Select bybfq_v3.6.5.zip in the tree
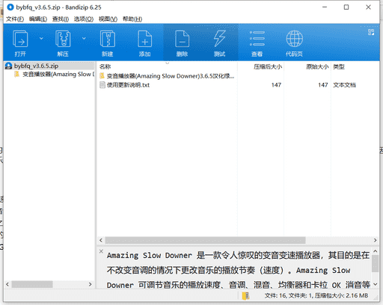This screenshot has height=305, width=383. click(x=36, y=66)
